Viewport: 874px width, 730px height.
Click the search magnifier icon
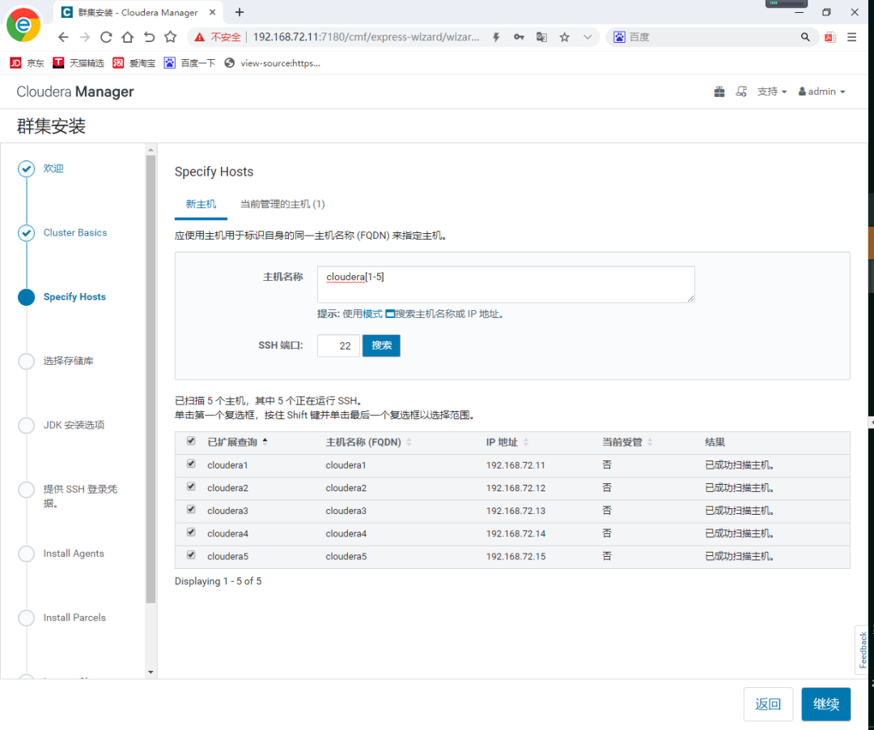805,37
